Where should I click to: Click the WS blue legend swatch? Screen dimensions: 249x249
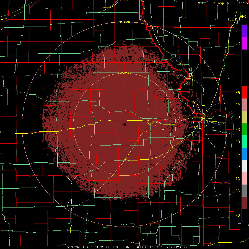244,154
